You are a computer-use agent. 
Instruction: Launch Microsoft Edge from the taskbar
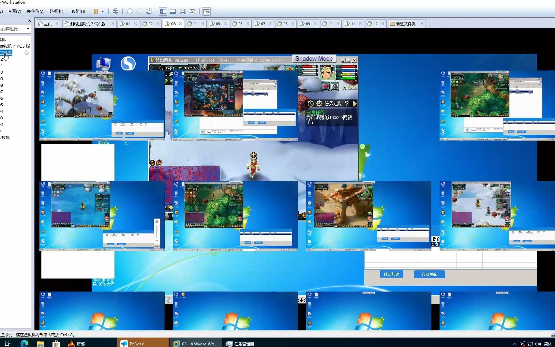point(24,344)
